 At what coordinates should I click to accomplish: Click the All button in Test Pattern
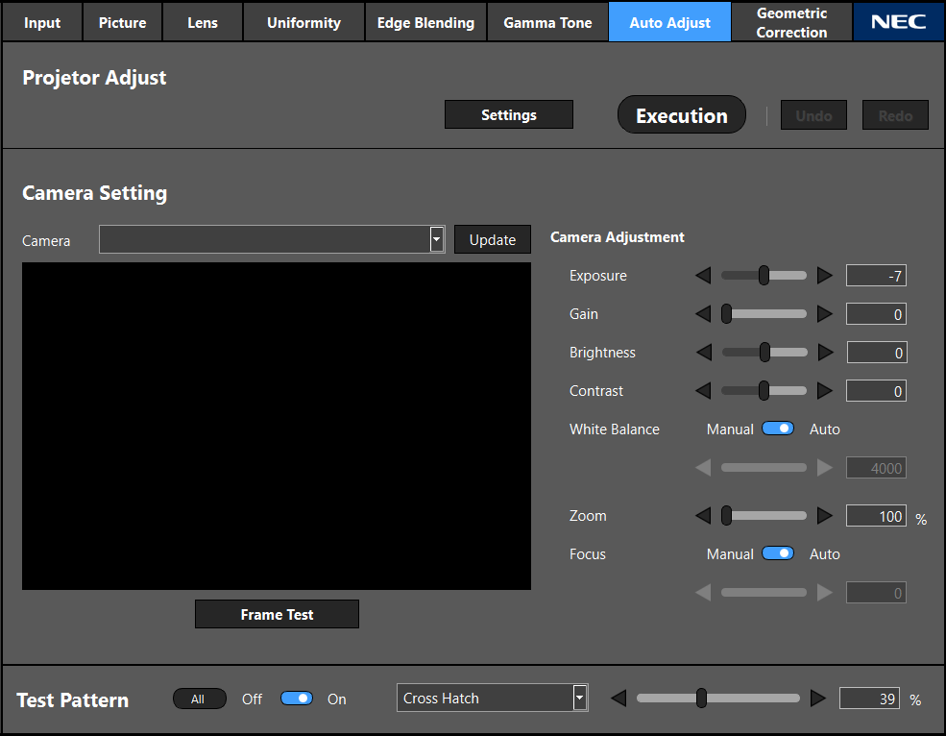[x=199, y=699]
